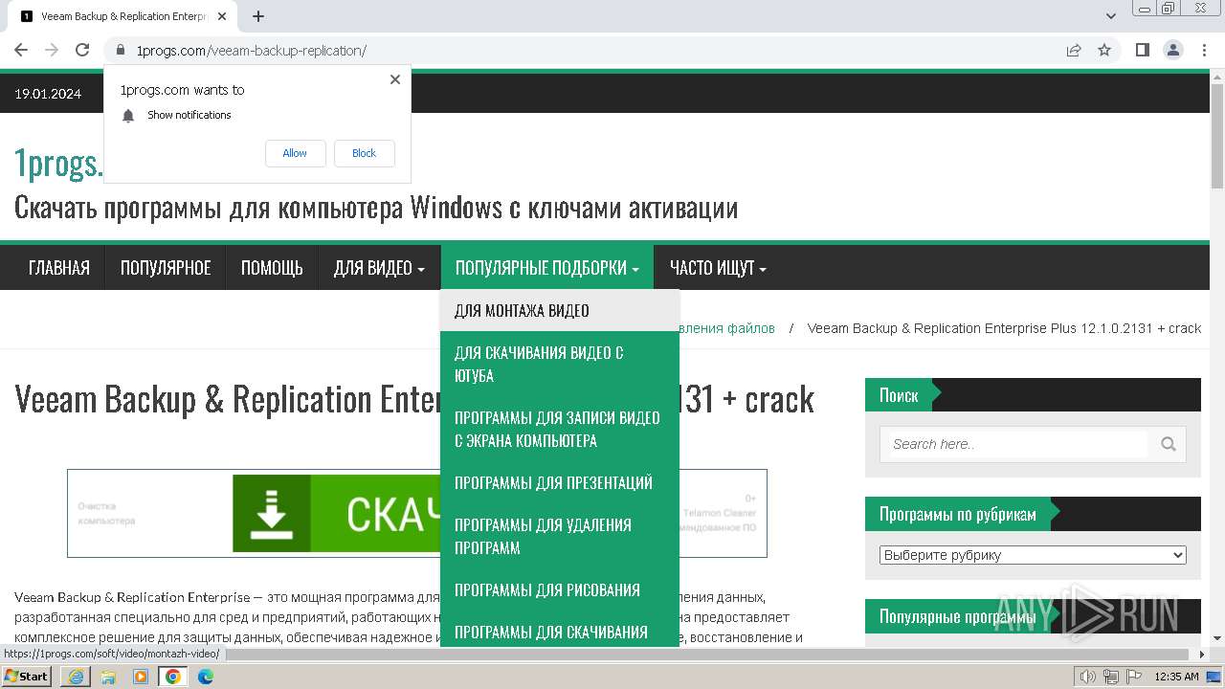
Task: Click the 12:35 AM taskbar clock
Action: coord(1176,677)
